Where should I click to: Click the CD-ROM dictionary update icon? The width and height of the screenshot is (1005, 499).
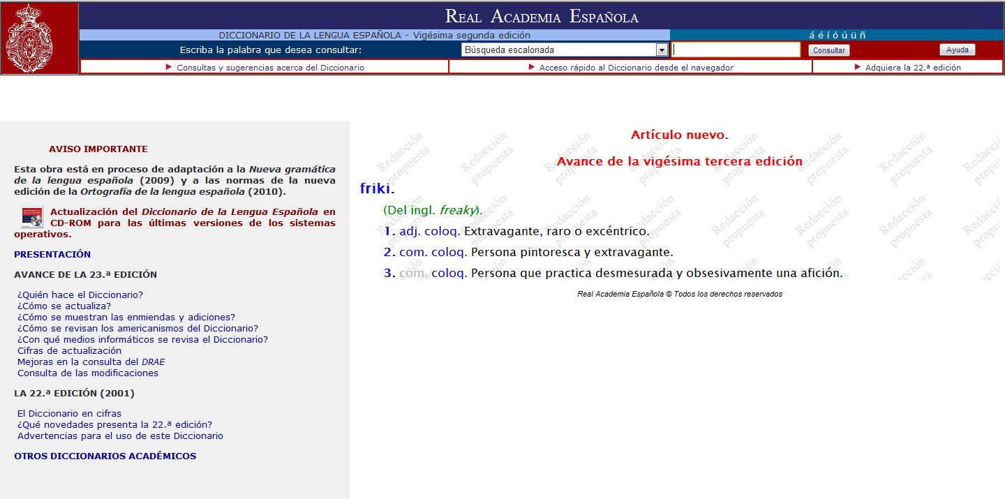(x=31, y=217)
